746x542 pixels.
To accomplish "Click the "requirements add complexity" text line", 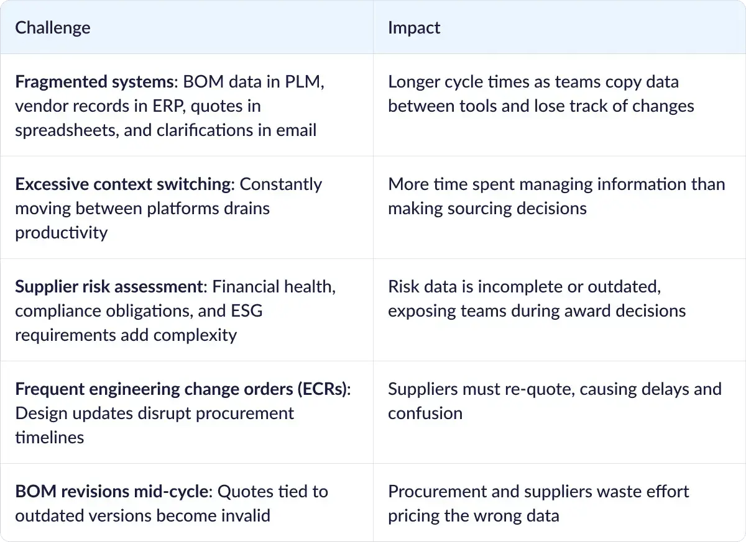I will pyautogui.click(x=126, y=335).
